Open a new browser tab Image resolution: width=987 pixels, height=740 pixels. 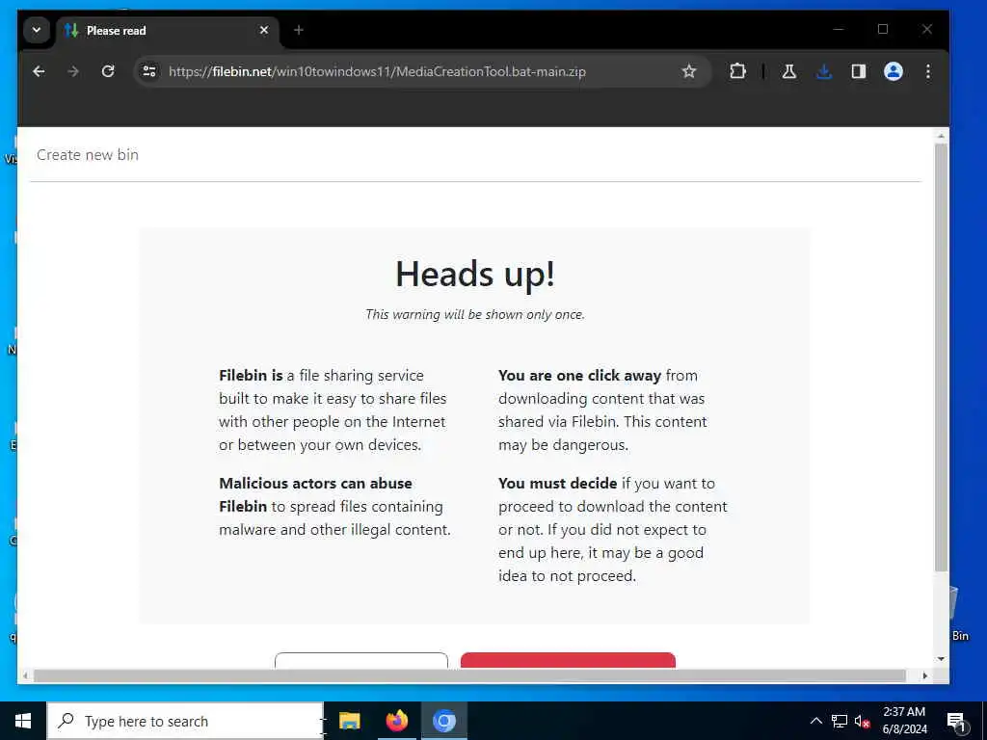(299, 30)
